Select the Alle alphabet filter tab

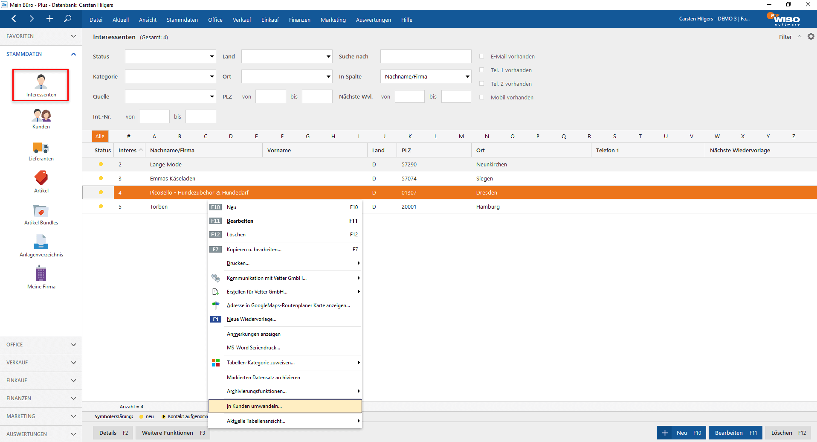tap(100, 137)
